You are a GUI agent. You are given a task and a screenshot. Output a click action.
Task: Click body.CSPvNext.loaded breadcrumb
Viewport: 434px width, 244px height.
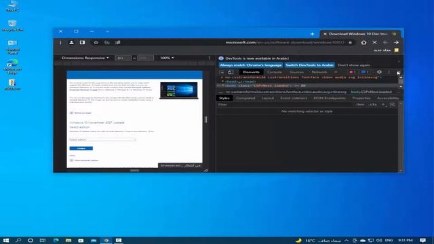(371, 92)
